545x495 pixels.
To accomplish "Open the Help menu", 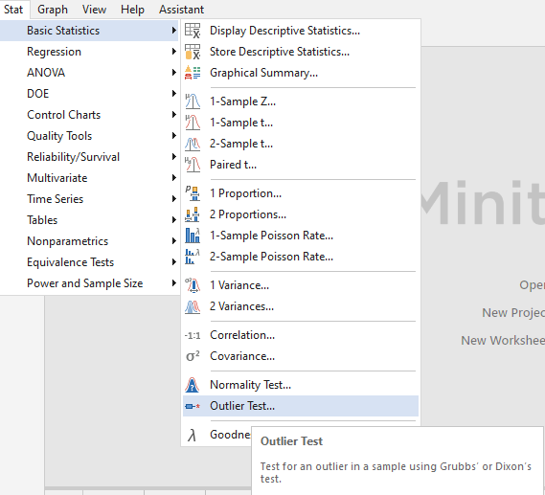I will (132, 10).
